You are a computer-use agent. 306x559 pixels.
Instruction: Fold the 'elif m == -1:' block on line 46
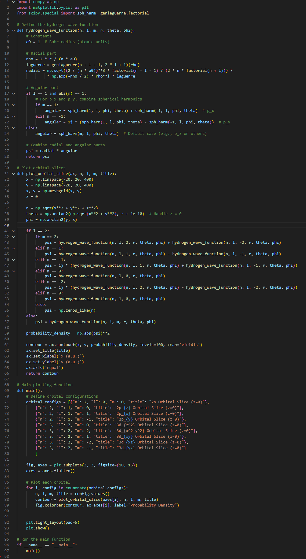tap(14, 260)
